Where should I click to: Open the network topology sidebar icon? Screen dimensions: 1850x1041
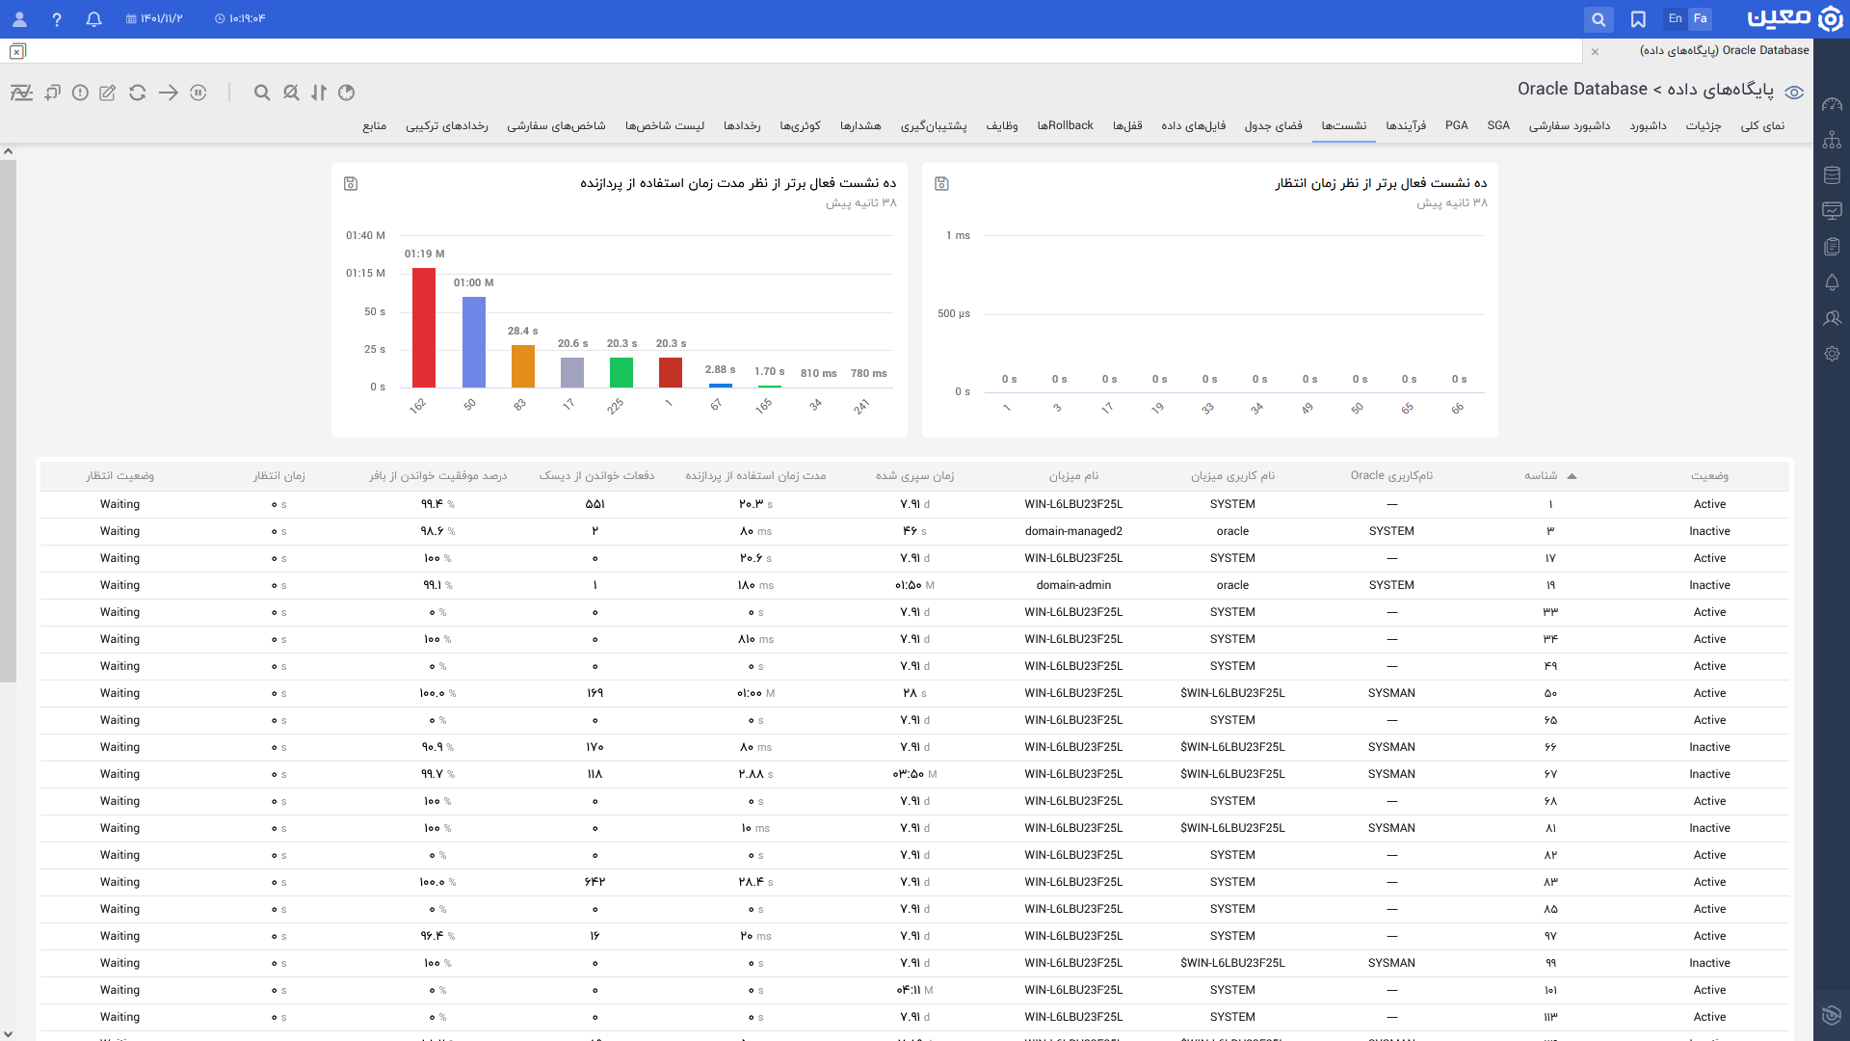1832,140
